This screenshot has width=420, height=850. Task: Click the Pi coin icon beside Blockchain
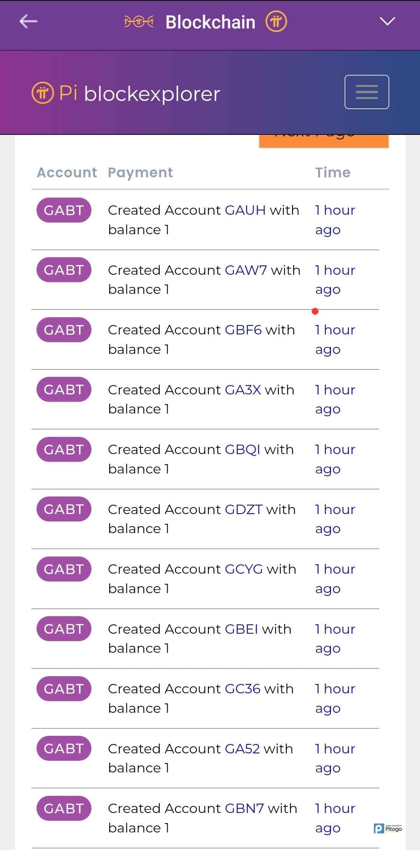(x=276, y=22)
